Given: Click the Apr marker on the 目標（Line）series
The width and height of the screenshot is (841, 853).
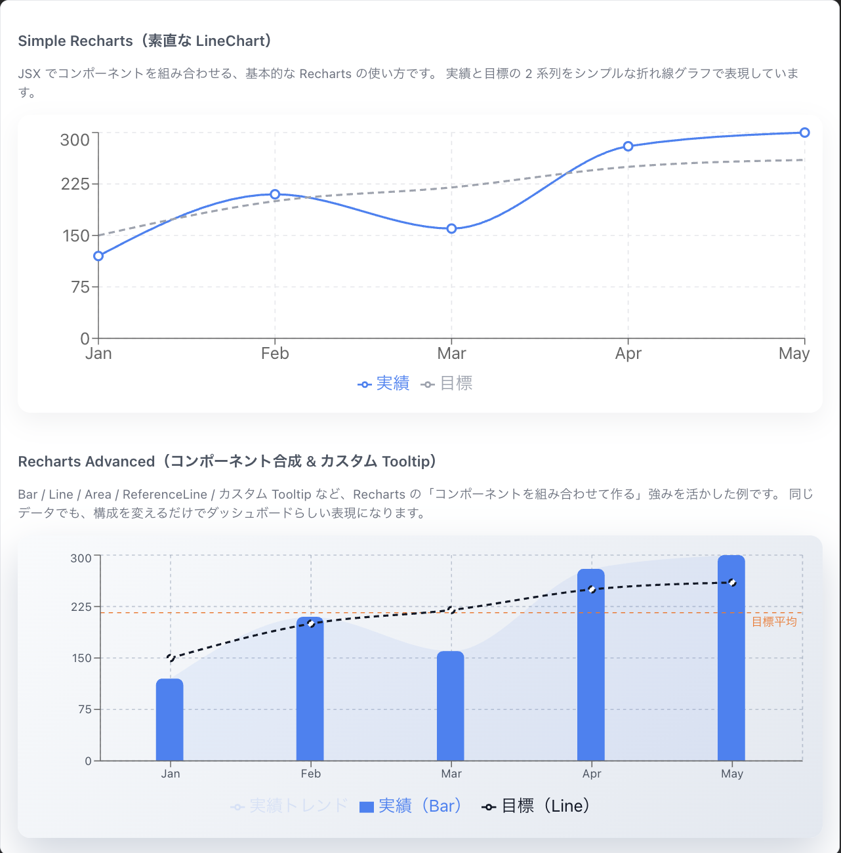Looking at the screenshot, I should [x=592, y=590].
